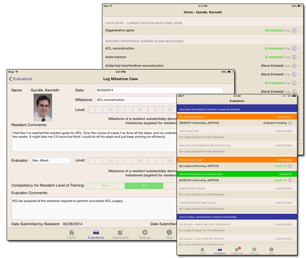306x258 pixels.
Task: Tap Help icon in Log Milestone Case tab bar
Action: click(169, 234)
